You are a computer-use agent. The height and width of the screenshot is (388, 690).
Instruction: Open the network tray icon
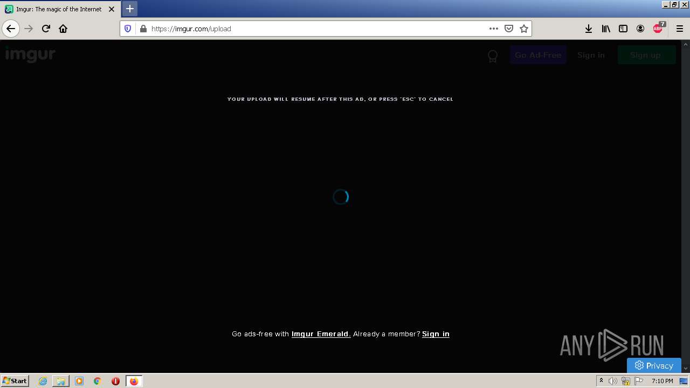tap(626, 381)
